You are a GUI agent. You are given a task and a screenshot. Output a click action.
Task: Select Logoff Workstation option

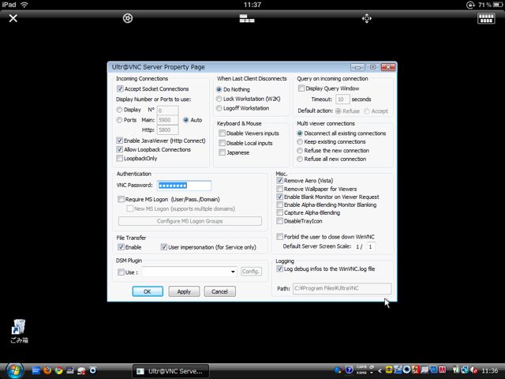[x=219, y=108]
